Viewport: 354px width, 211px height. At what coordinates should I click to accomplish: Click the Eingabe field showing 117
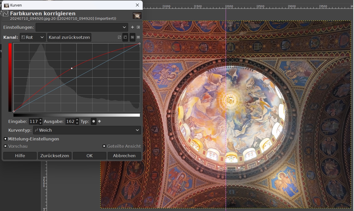[x=34, y=121]
